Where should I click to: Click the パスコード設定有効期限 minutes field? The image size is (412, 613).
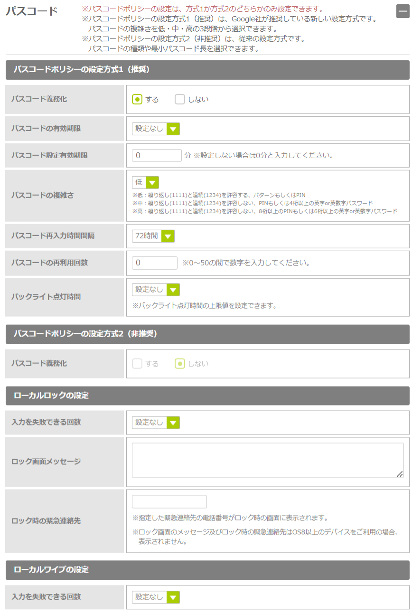(157, 155)
